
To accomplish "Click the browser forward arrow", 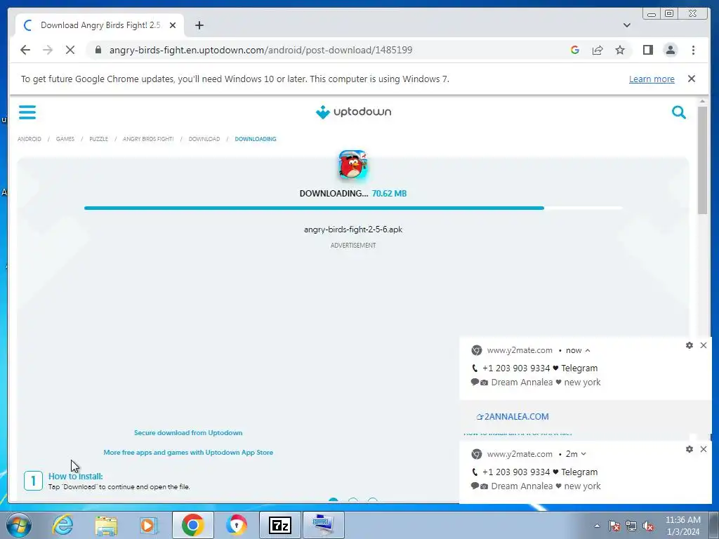I will pos(48,50).
